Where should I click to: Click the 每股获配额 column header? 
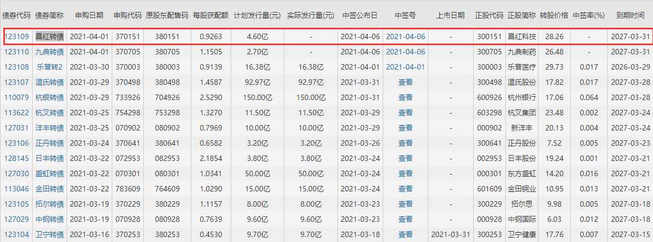[211, 15]
